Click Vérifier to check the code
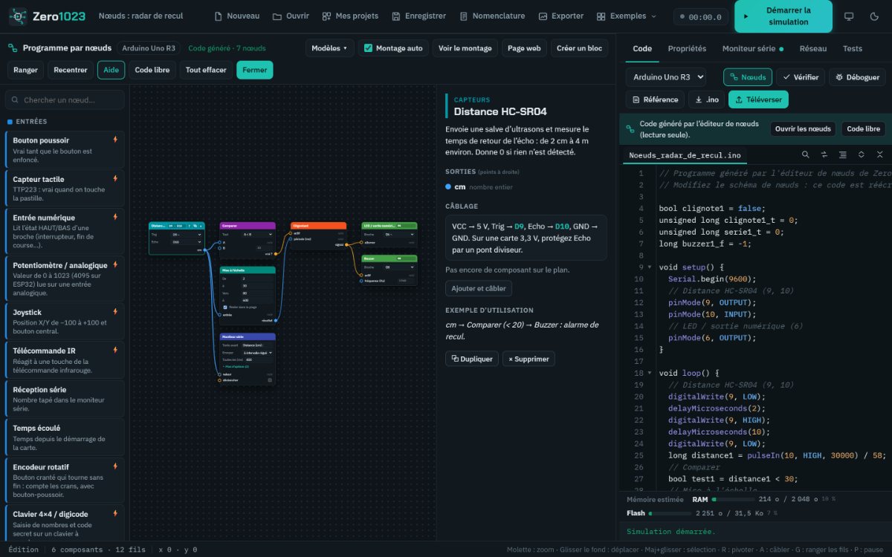This screenshot has width=892, height=557. (800, 77)
